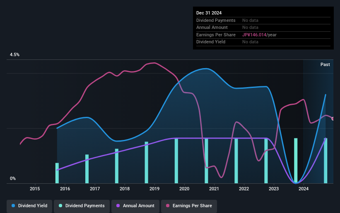Toggle the Dividend Payments legend button
This screenshot has width=340, height=213.
pyautogui.click(x=82, y=206)
